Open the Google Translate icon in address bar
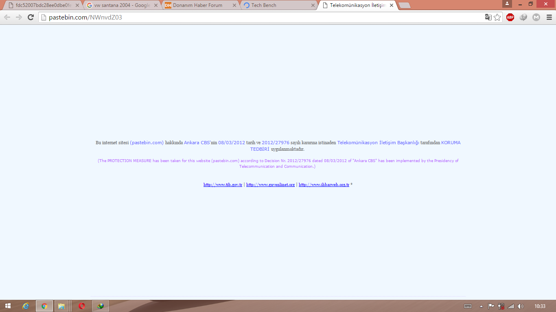556x312 pixels. (x=488, y=17)
